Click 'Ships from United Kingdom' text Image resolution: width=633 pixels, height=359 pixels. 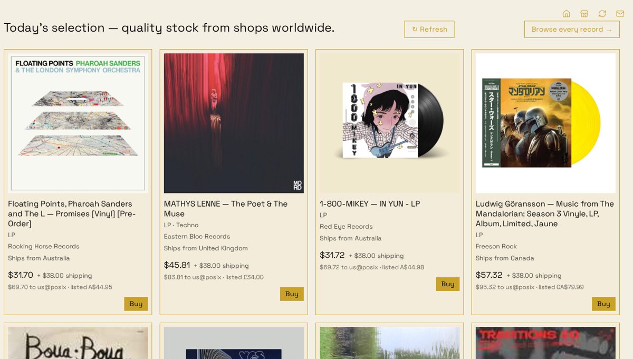(x=206, y=248)
